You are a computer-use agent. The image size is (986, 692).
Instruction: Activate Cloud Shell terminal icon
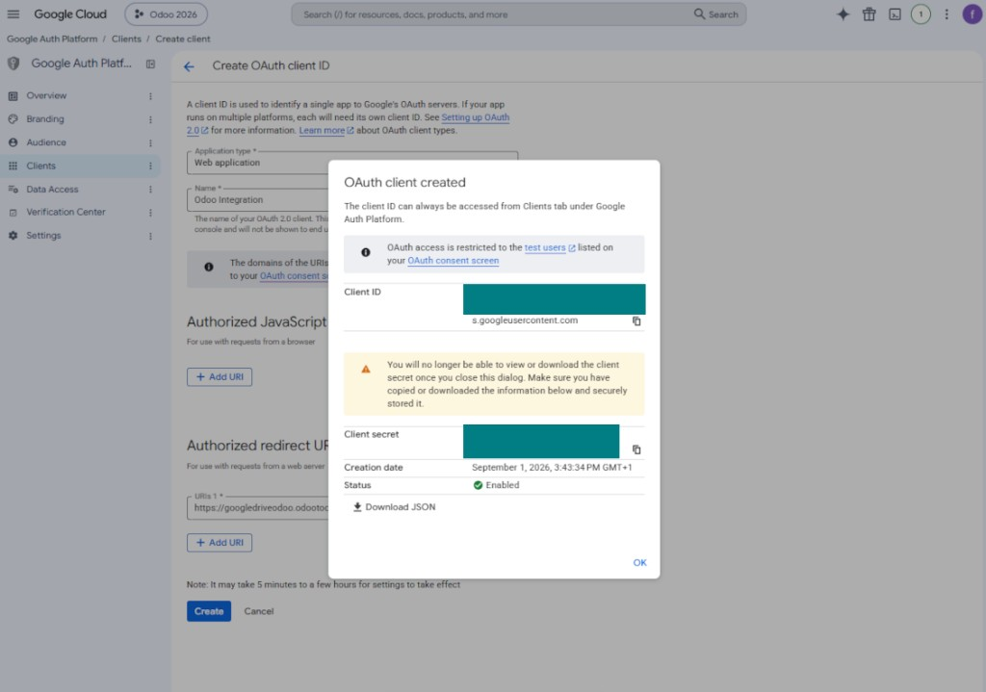895,14
